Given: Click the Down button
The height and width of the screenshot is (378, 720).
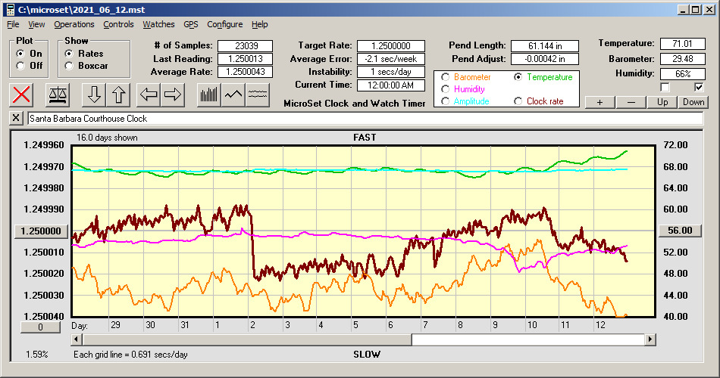Looking at the screenshot, I should point(693,102).
